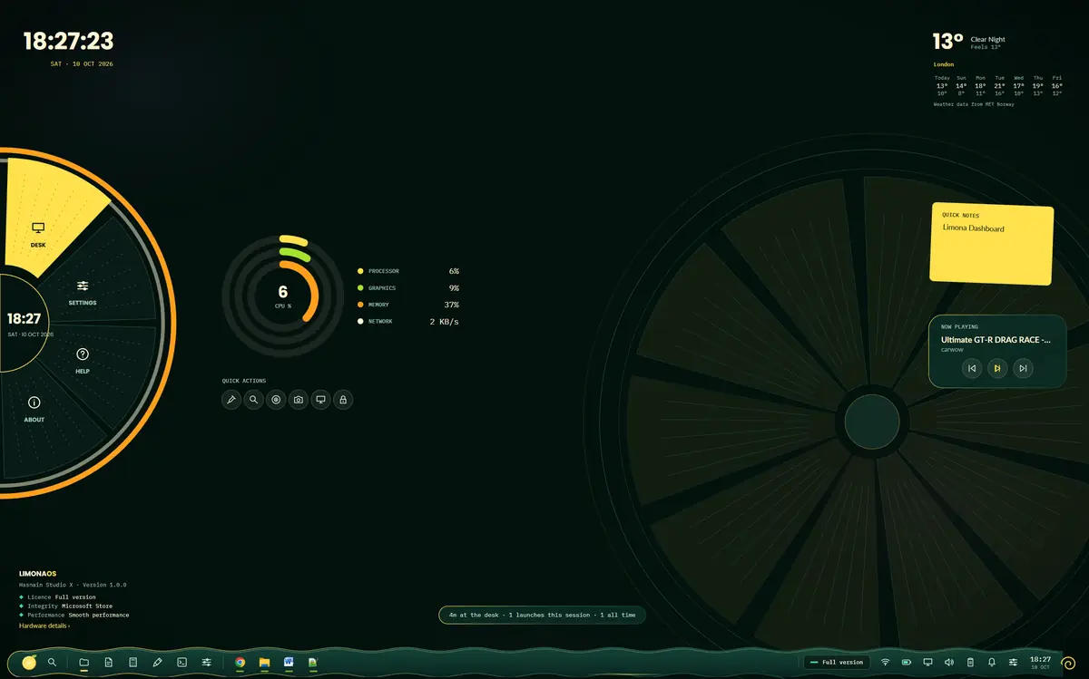Open the calculator icon in the dock

pos(132,663)
